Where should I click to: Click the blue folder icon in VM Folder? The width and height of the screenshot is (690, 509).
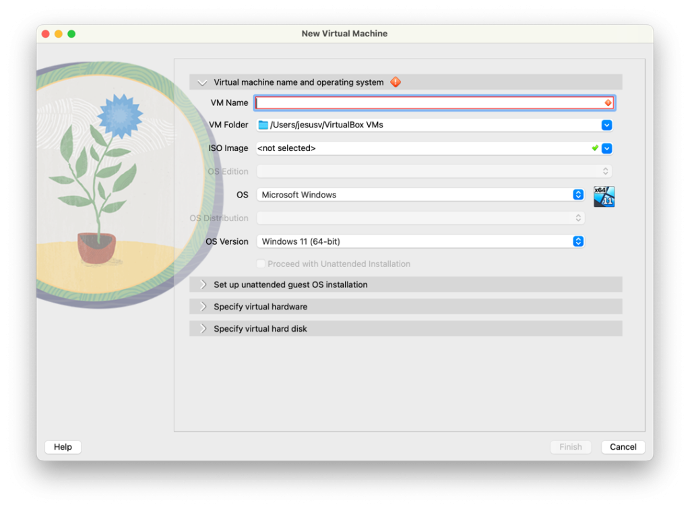(x=263, y=125)
